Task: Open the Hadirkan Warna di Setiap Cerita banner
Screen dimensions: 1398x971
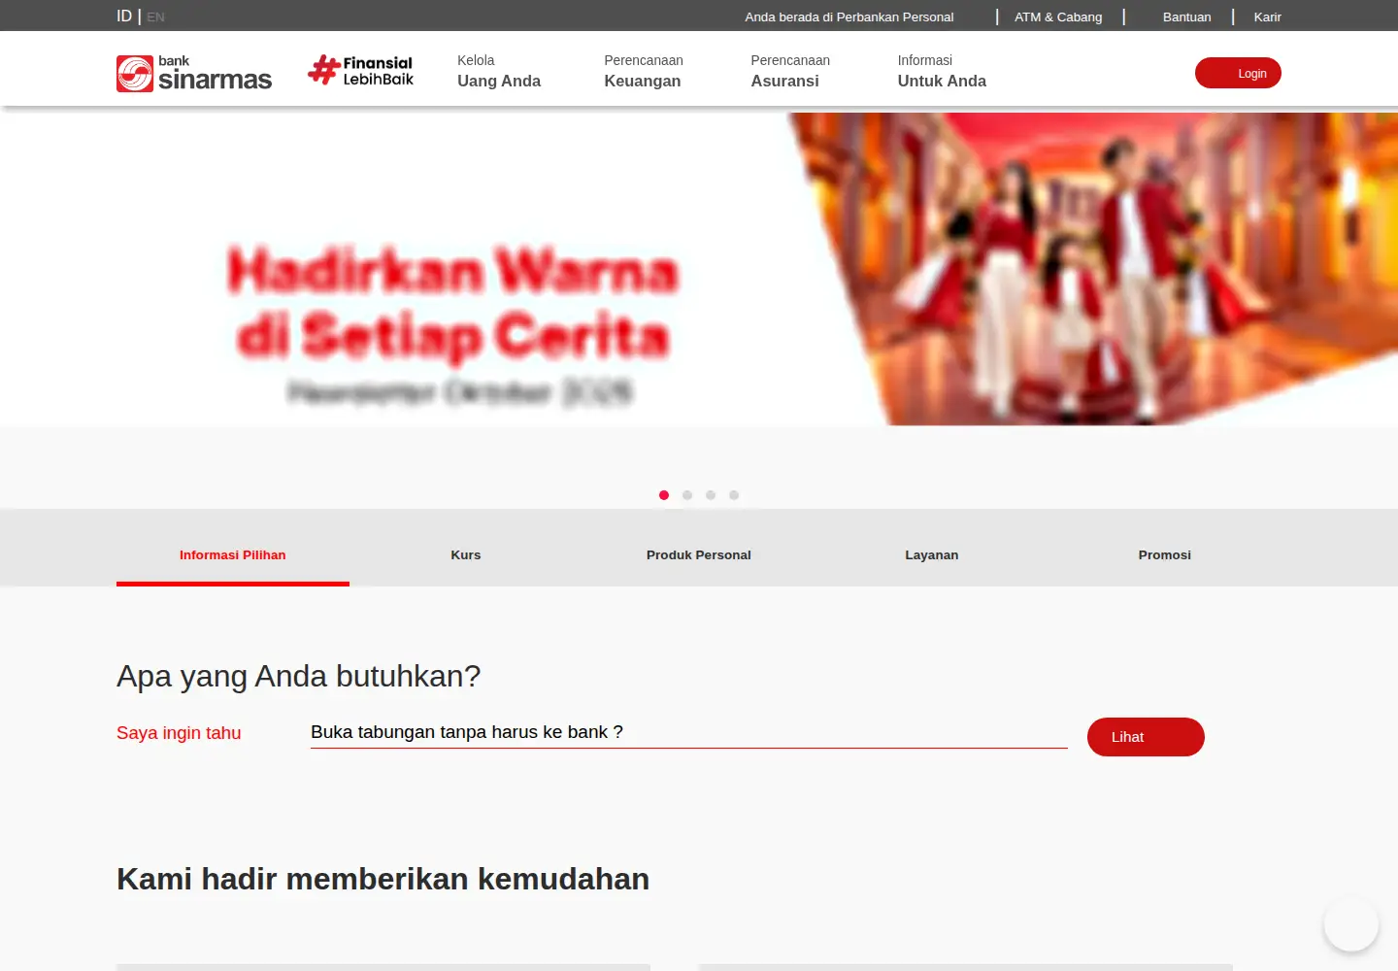Action: 699,269
